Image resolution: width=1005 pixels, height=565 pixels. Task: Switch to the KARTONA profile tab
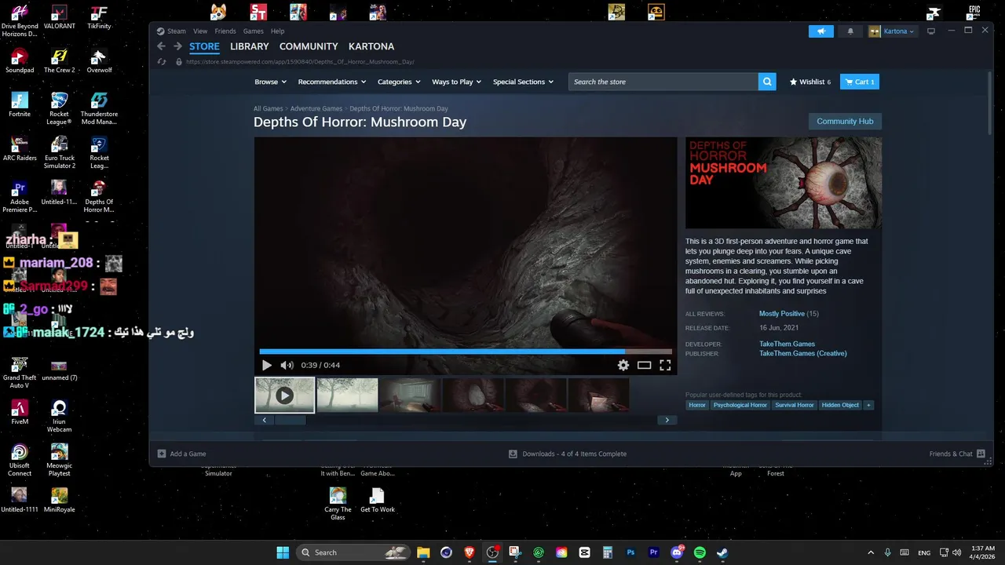(x=371, y=46)
